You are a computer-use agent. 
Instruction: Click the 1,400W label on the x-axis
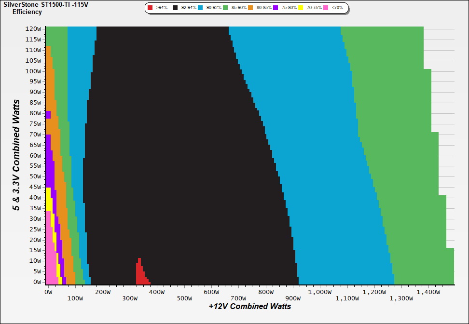429,292
